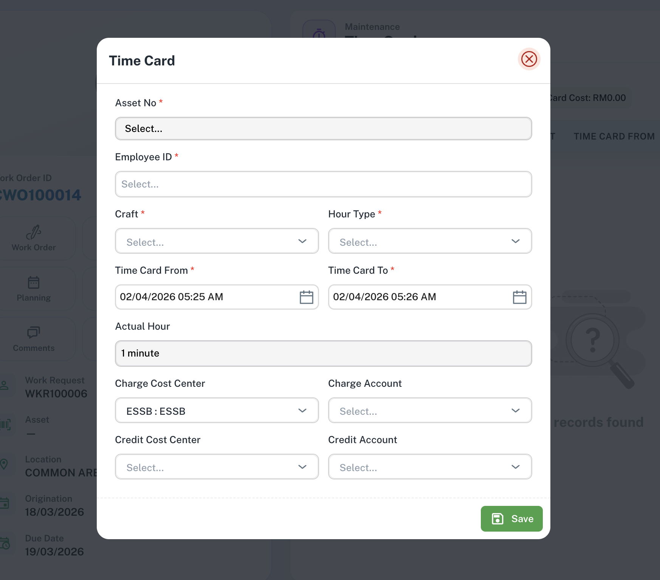The image size is (660, 580).
Task: Close the Time Card dialog
Action: (x=529, y=59)
